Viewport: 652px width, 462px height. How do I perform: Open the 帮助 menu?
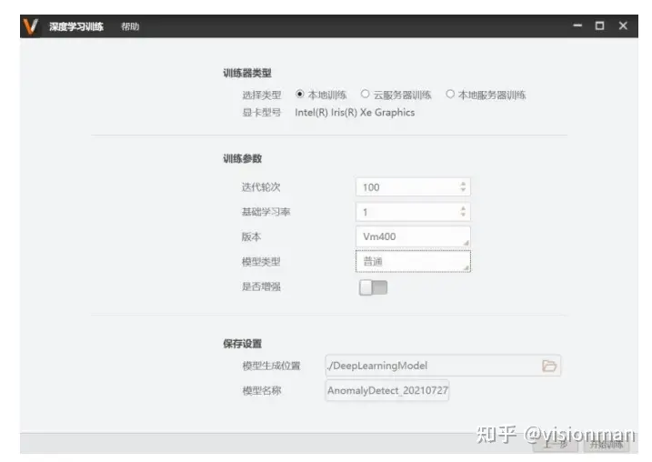click(x=130, y=26)
